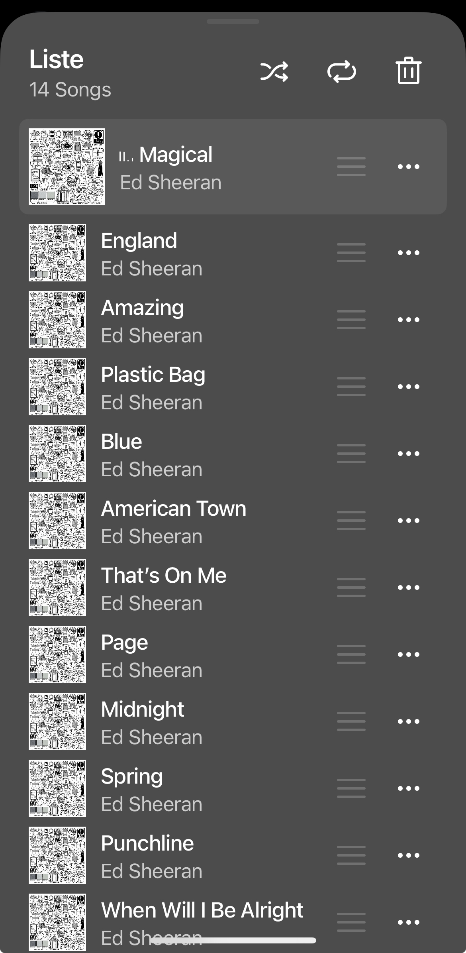Screen dimensions: 466x953
Task: Select the England track title
Action: click(x=139, y=241)
